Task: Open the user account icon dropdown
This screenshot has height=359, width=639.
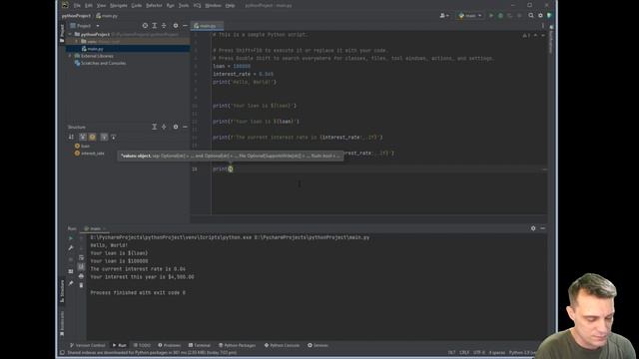Action: (444, 16)
